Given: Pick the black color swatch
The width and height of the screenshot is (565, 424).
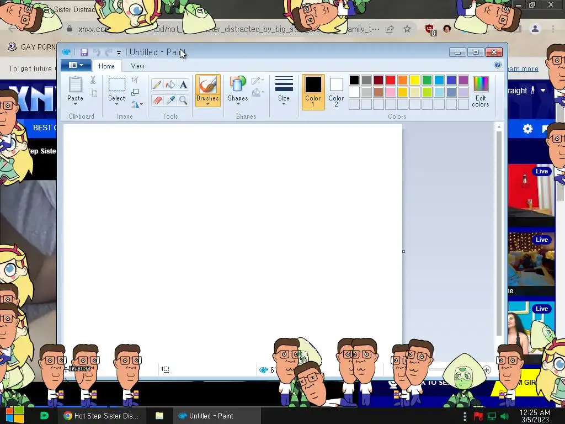Looking at the screenshot, I should (x=354, y=80).
